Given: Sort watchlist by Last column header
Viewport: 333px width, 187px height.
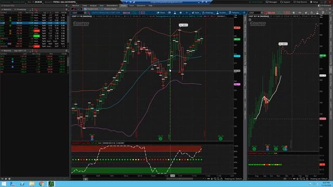Looking at the screenshot, I should 20,12.
